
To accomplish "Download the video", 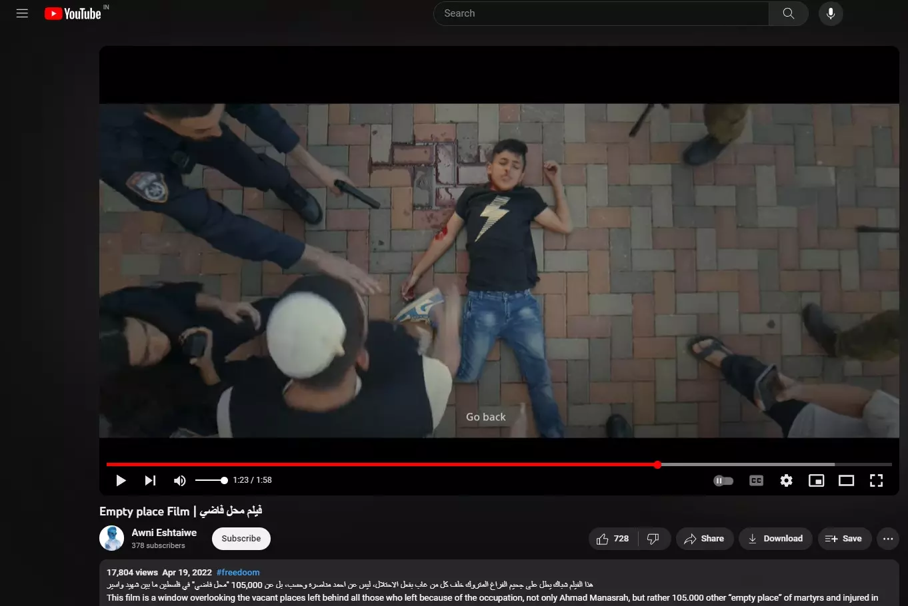I will click(x=775, y=539).
